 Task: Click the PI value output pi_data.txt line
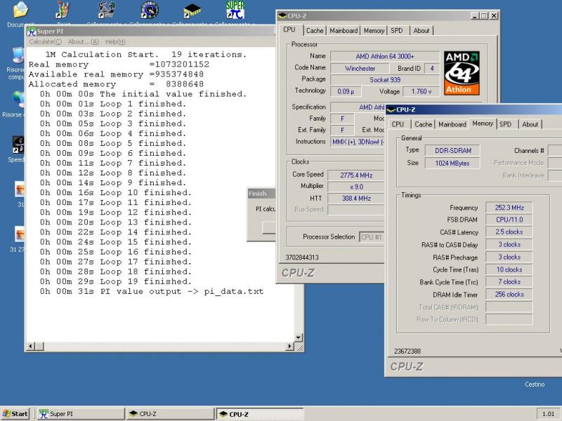coord(152,291)
